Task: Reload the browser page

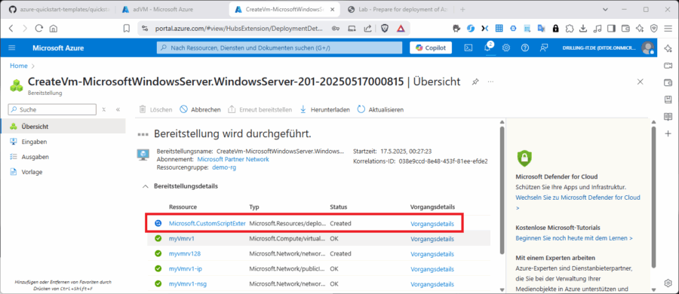Action: coord(39,29)
